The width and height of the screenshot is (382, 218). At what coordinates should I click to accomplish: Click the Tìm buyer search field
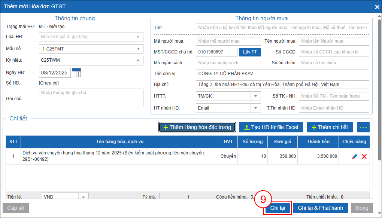tap(282, 28)
